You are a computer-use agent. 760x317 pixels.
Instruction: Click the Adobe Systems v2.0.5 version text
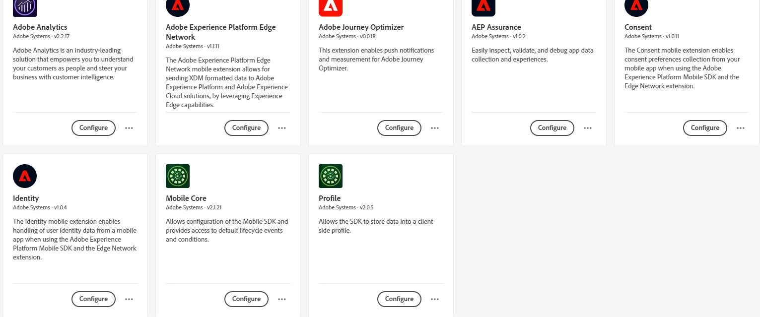[x=346, y=208]
